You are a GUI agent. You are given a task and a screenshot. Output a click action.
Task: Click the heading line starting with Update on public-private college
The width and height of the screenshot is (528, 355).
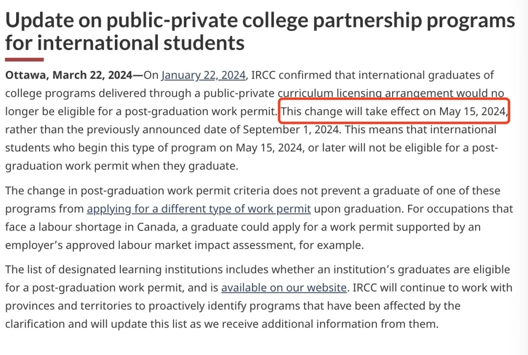tap(260, 20)
